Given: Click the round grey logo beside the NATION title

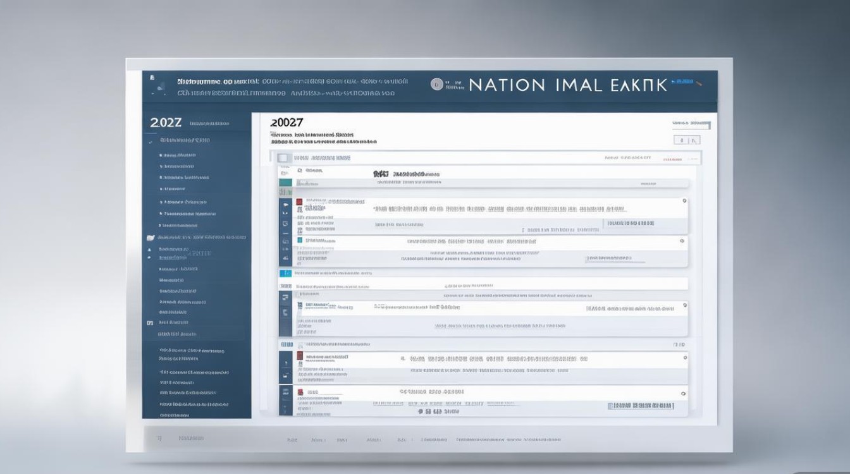Looking at the screenshot, I should point(436,85).
